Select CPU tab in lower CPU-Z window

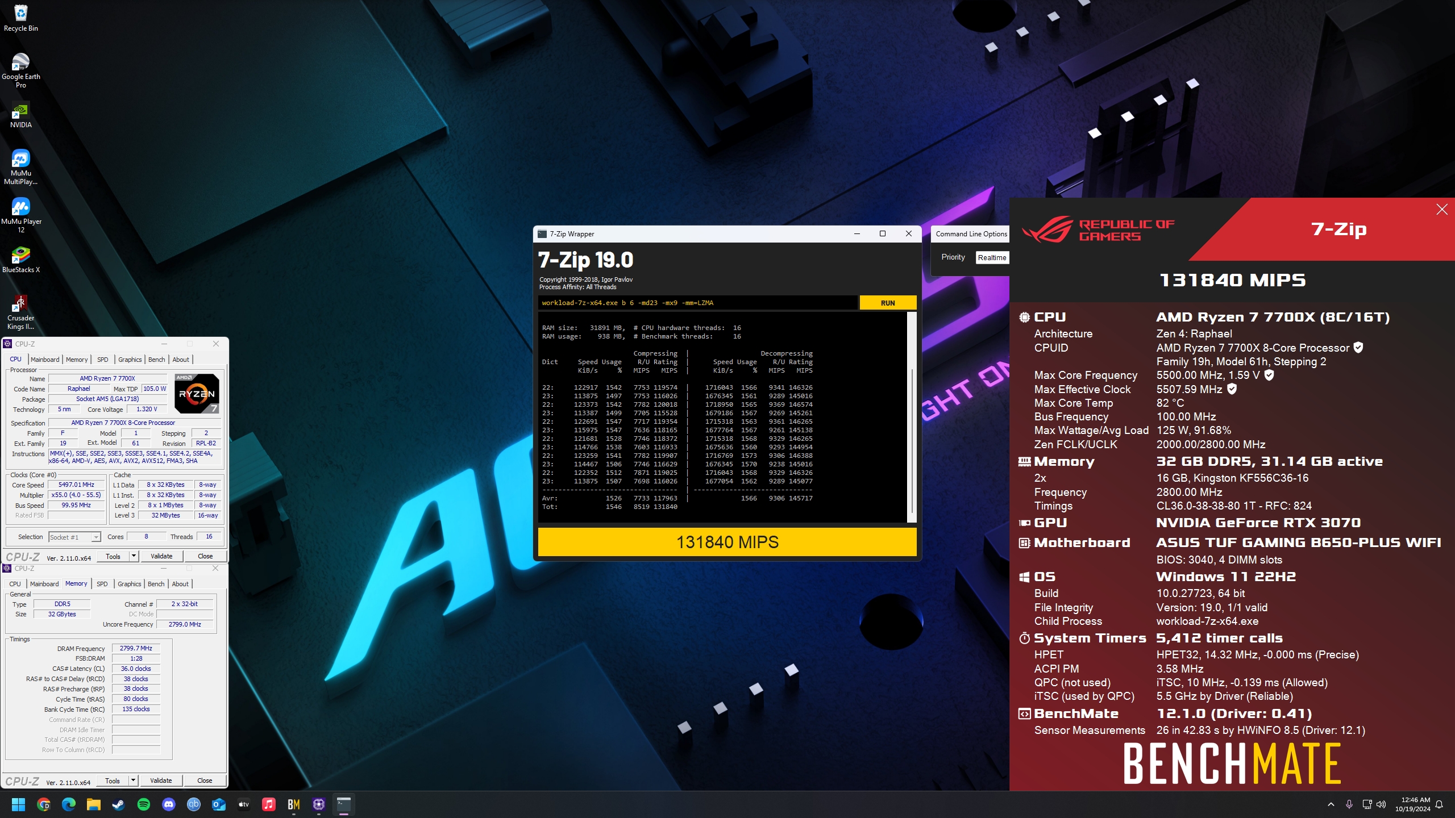click(15, 584)
